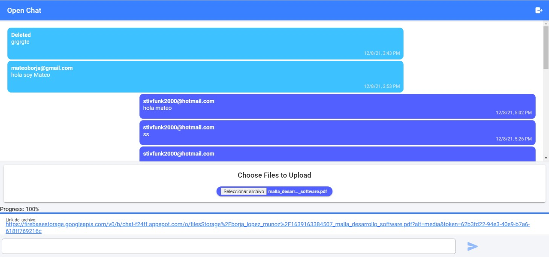This screenshot has width=549, height=257.
Task: Click the timestamp "12/8/21, 5:26 PM"
Action: point(514,139)
